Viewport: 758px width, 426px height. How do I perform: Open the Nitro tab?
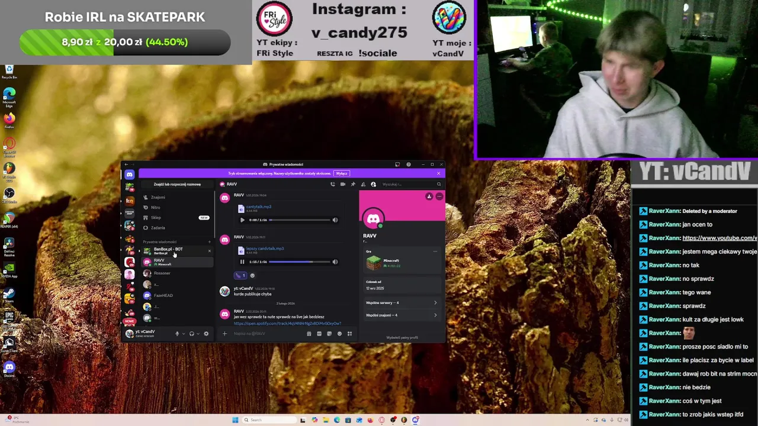(x=177, y=207)
